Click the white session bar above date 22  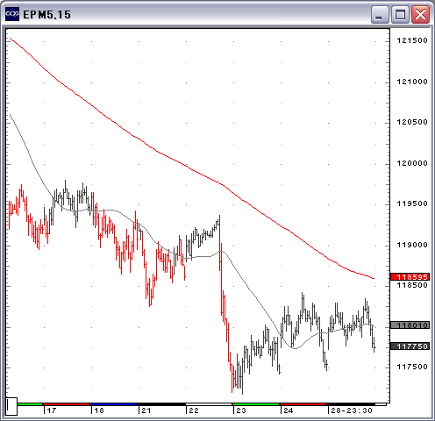(209, 404)
